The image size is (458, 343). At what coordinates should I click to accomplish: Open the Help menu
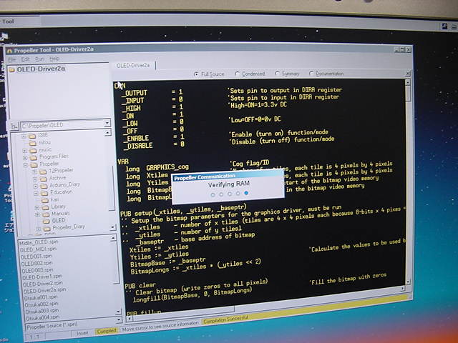click(x=54, y=59)
